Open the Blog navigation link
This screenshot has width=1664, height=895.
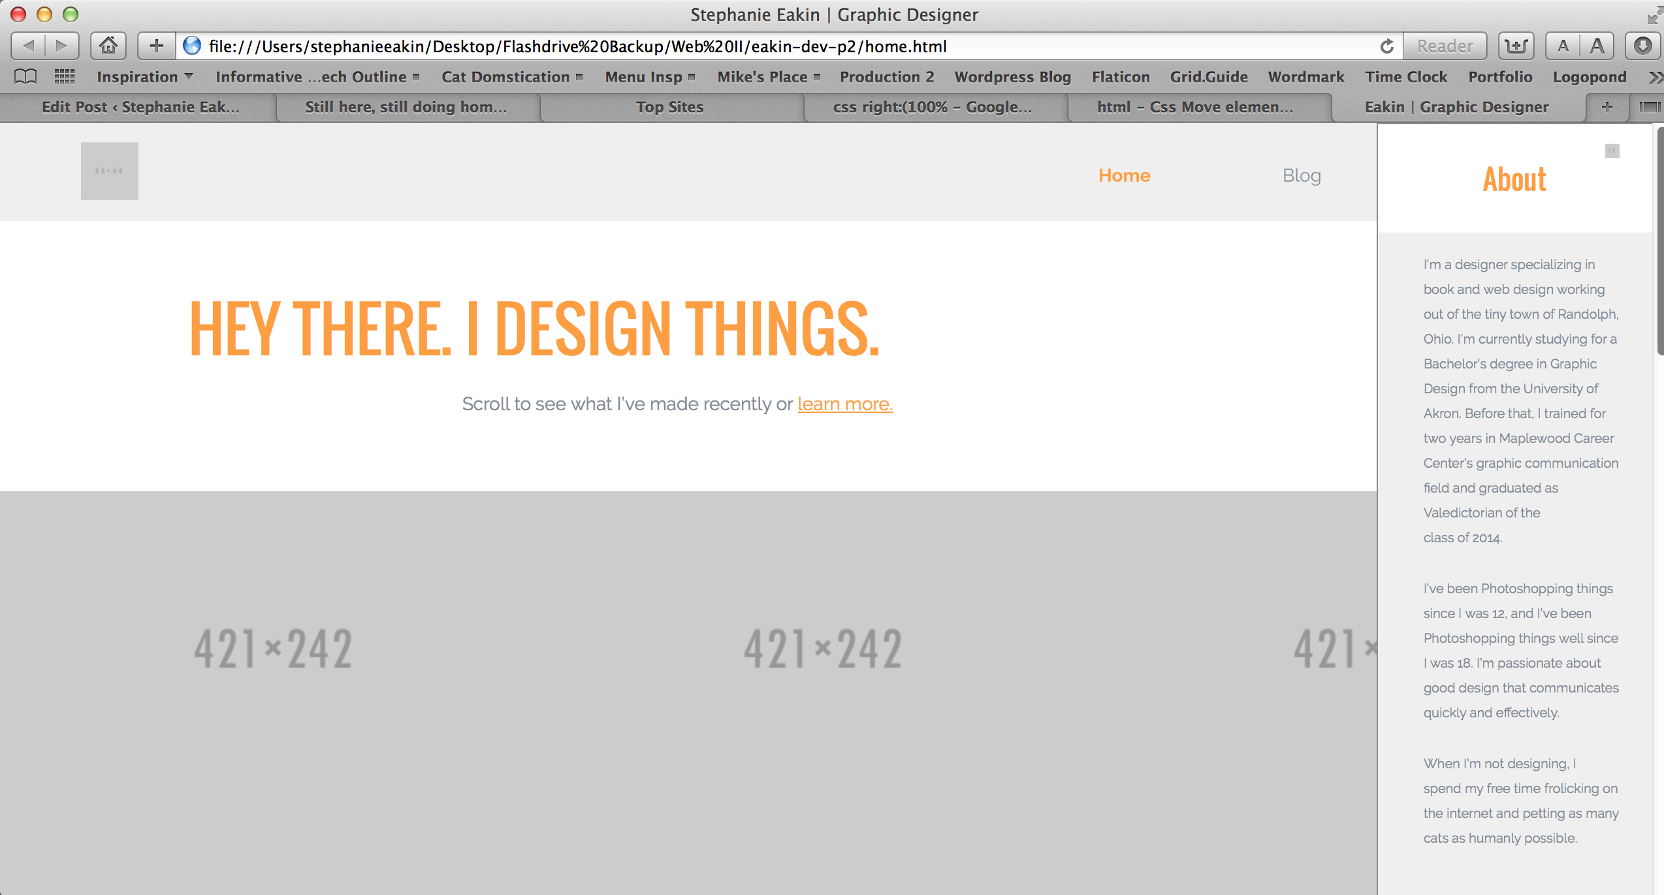click(1302, 175)
